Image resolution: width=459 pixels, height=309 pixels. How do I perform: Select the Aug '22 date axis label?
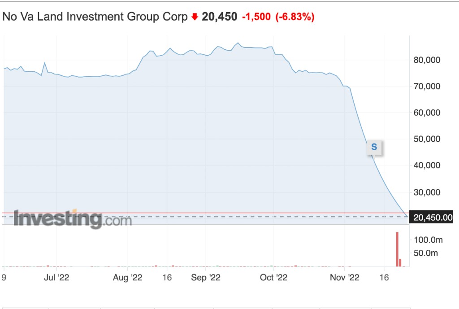click(127, 278)
